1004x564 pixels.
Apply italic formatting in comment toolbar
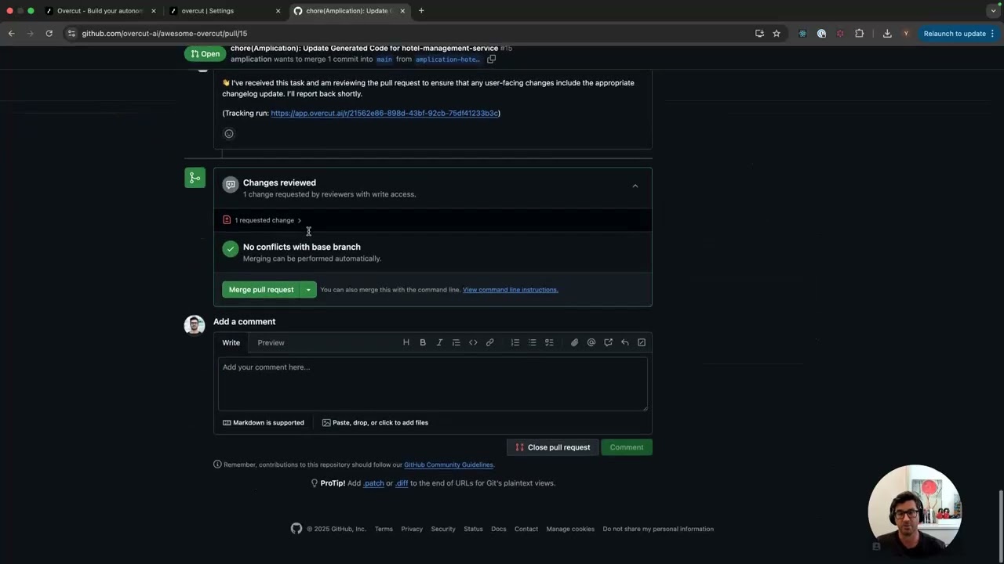pyautogui.click(x=439, y=342)
